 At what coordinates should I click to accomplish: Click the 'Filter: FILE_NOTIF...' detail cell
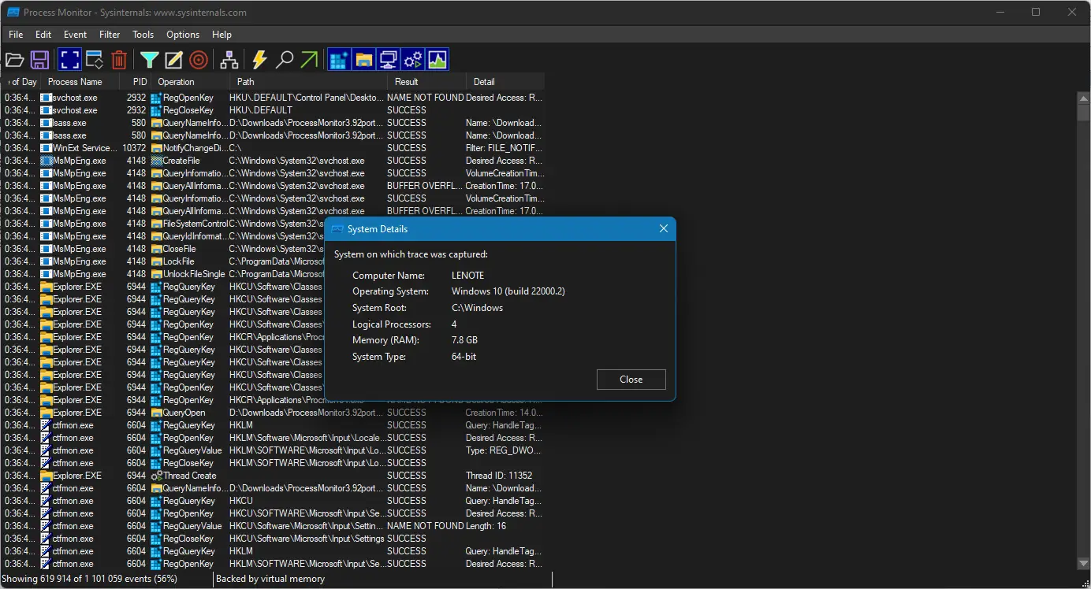504,148
